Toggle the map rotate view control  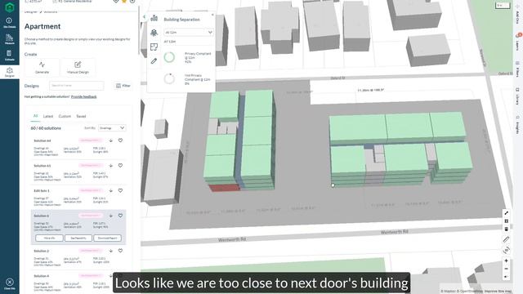tap(506, 251)
